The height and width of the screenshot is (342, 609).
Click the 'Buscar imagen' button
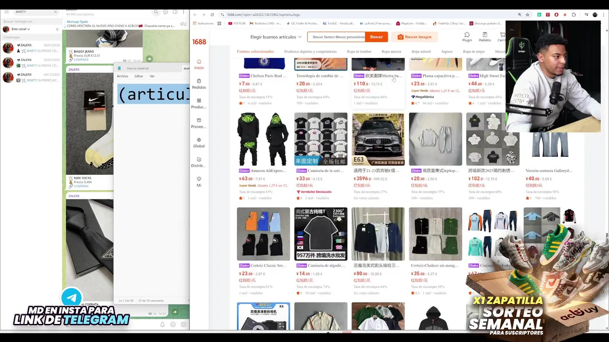414,37
